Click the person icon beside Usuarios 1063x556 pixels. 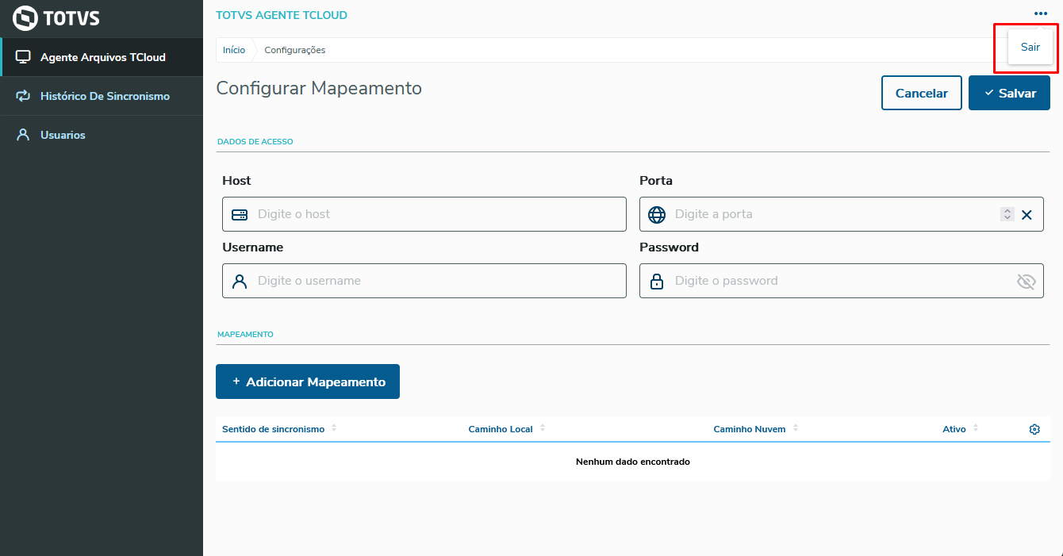pyautogui.click(x=23, y=135)
